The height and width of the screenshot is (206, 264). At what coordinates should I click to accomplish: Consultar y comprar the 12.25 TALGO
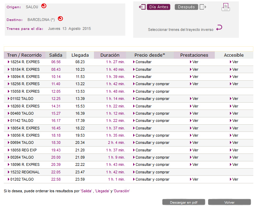tap(151, 99)
